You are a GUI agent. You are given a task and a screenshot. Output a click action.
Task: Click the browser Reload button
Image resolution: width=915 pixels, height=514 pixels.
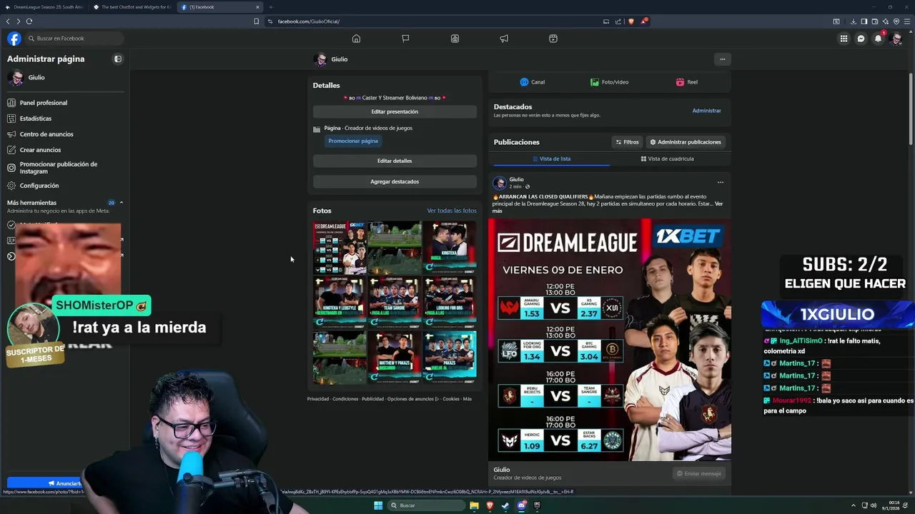pyautogui.click(x=29, y=21)
